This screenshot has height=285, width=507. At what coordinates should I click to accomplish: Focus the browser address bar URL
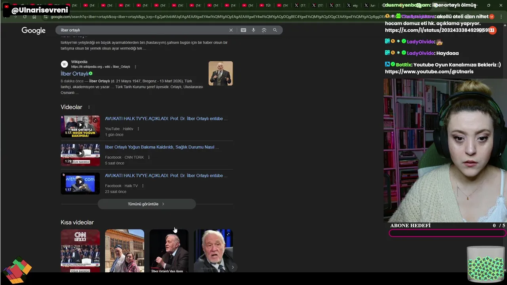(222, 17)
